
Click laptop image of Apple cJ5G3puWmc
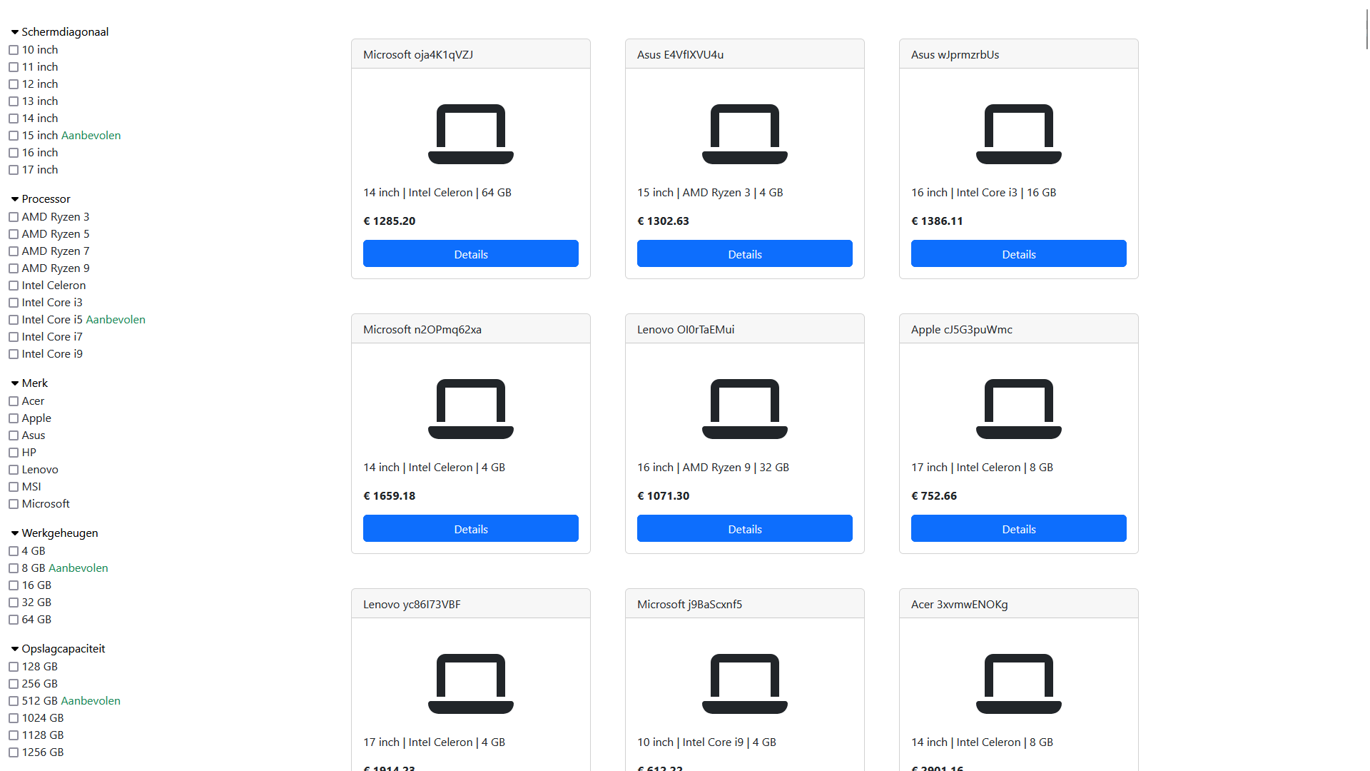click(x=1019, y=409)
